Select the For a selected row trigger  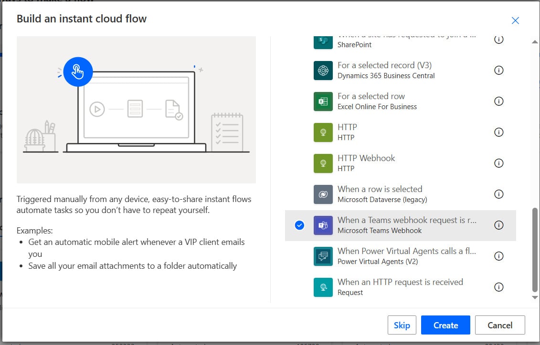pos(400,101)
